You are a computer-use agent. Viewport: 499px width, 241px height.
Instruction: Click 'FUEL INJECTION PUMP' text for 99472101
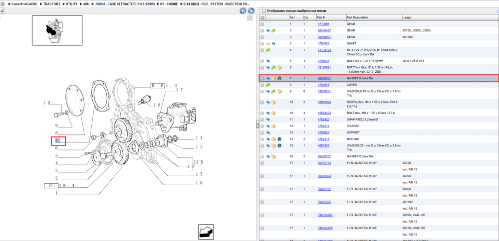coord(361,189)
